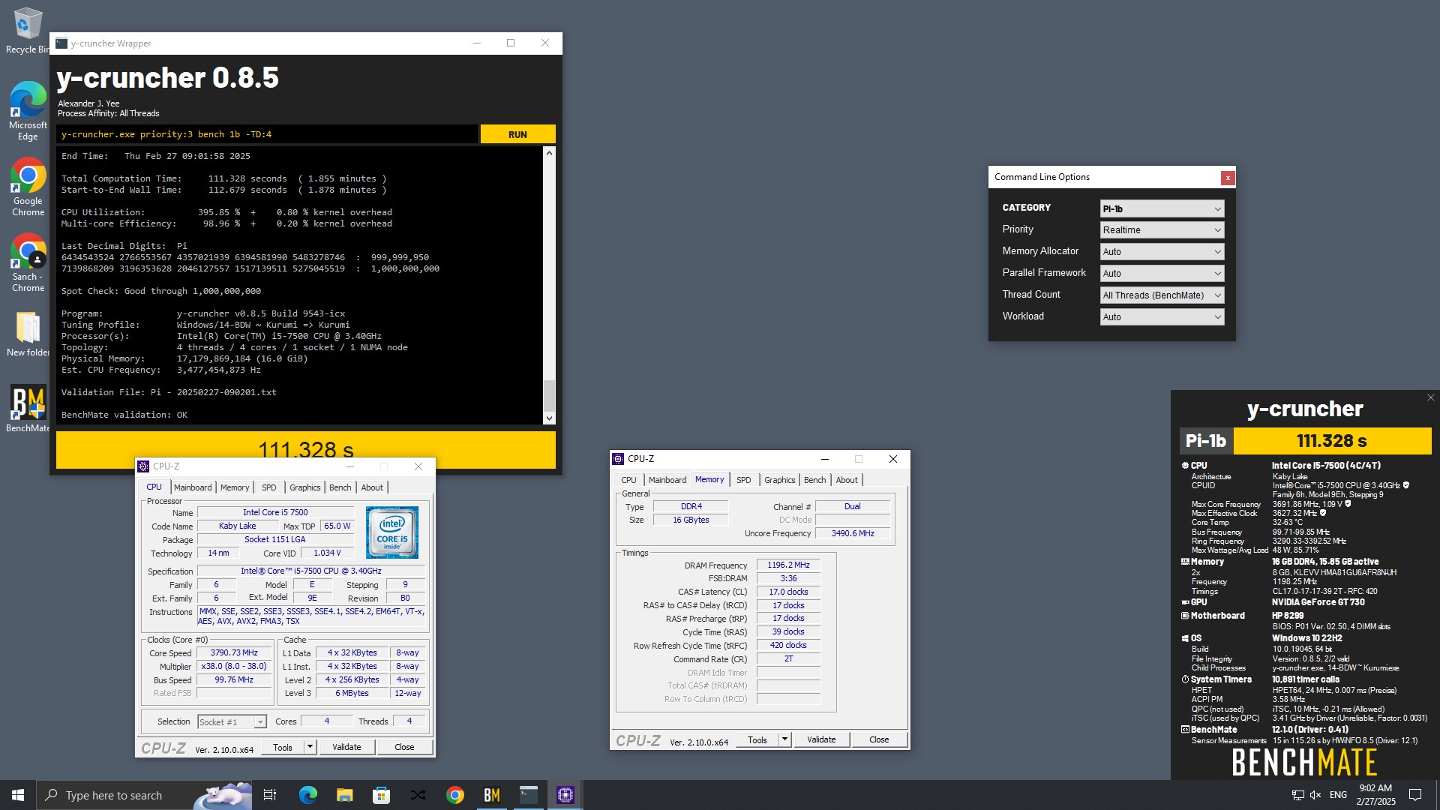Open the New folder desktop icon

(x=28, y=334)
